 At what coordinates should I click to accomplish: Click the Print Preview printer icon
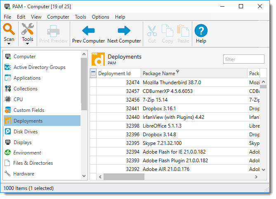53,31
